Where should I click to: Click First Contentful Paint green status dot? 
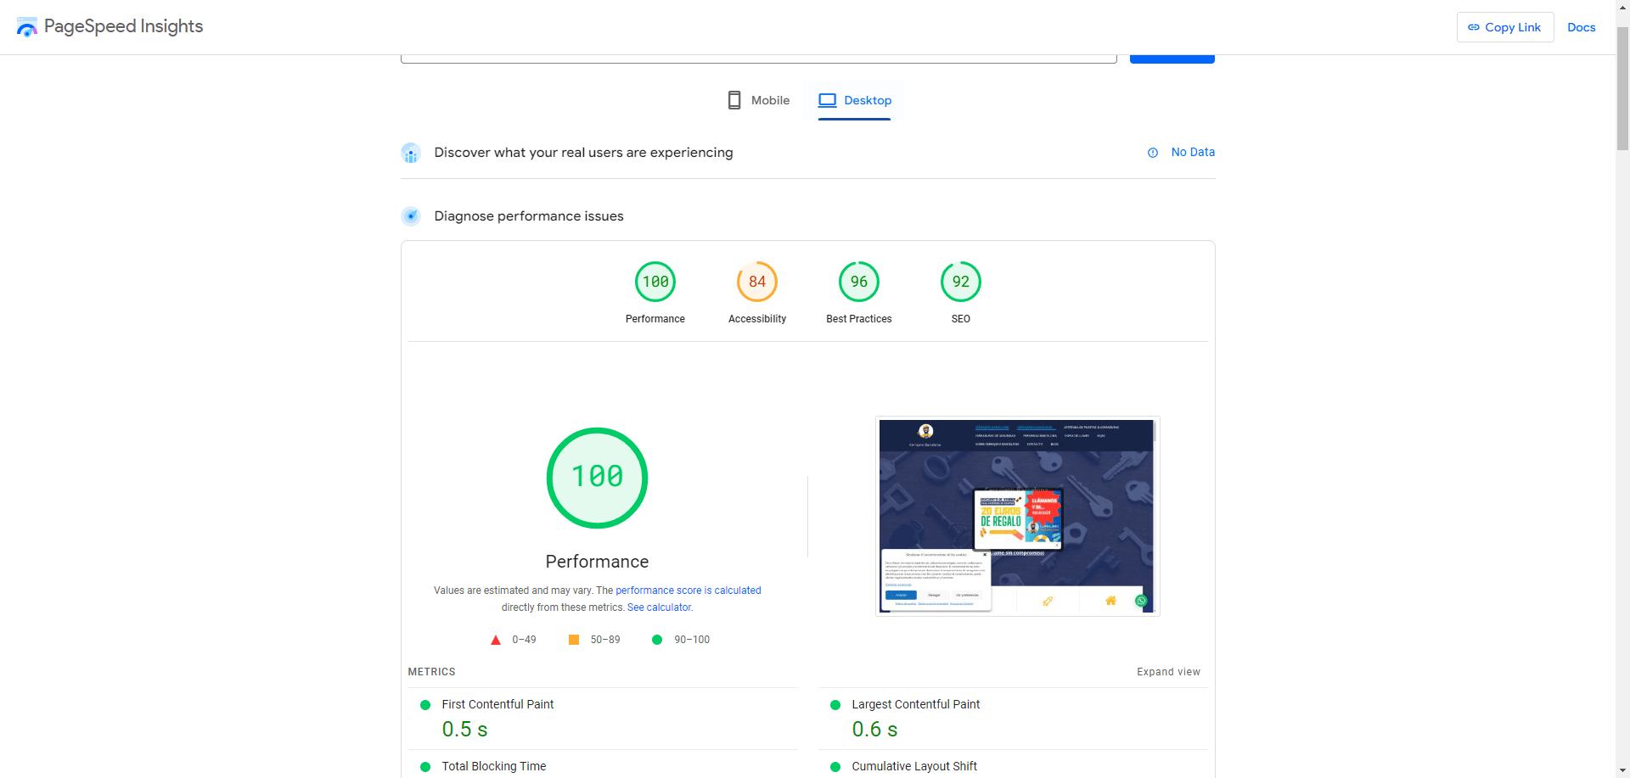(425, 705)
